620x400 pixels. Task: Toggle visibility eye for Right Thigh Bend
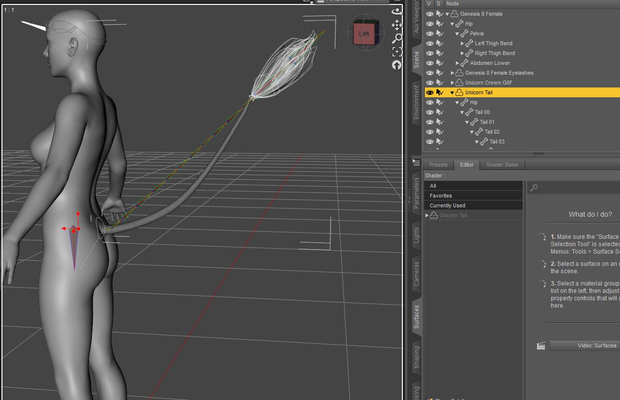tap(430, 53)
